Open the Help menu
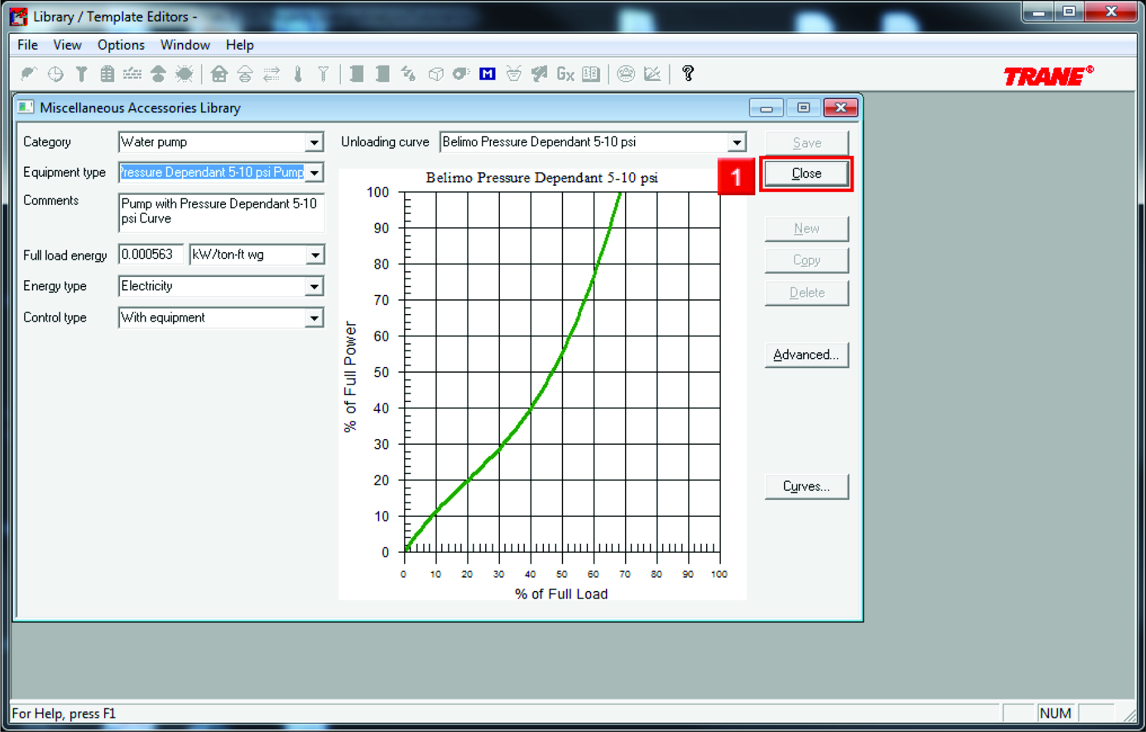Screen dimensions: 1146x732 pyautogui.click(x=239, y=45)
